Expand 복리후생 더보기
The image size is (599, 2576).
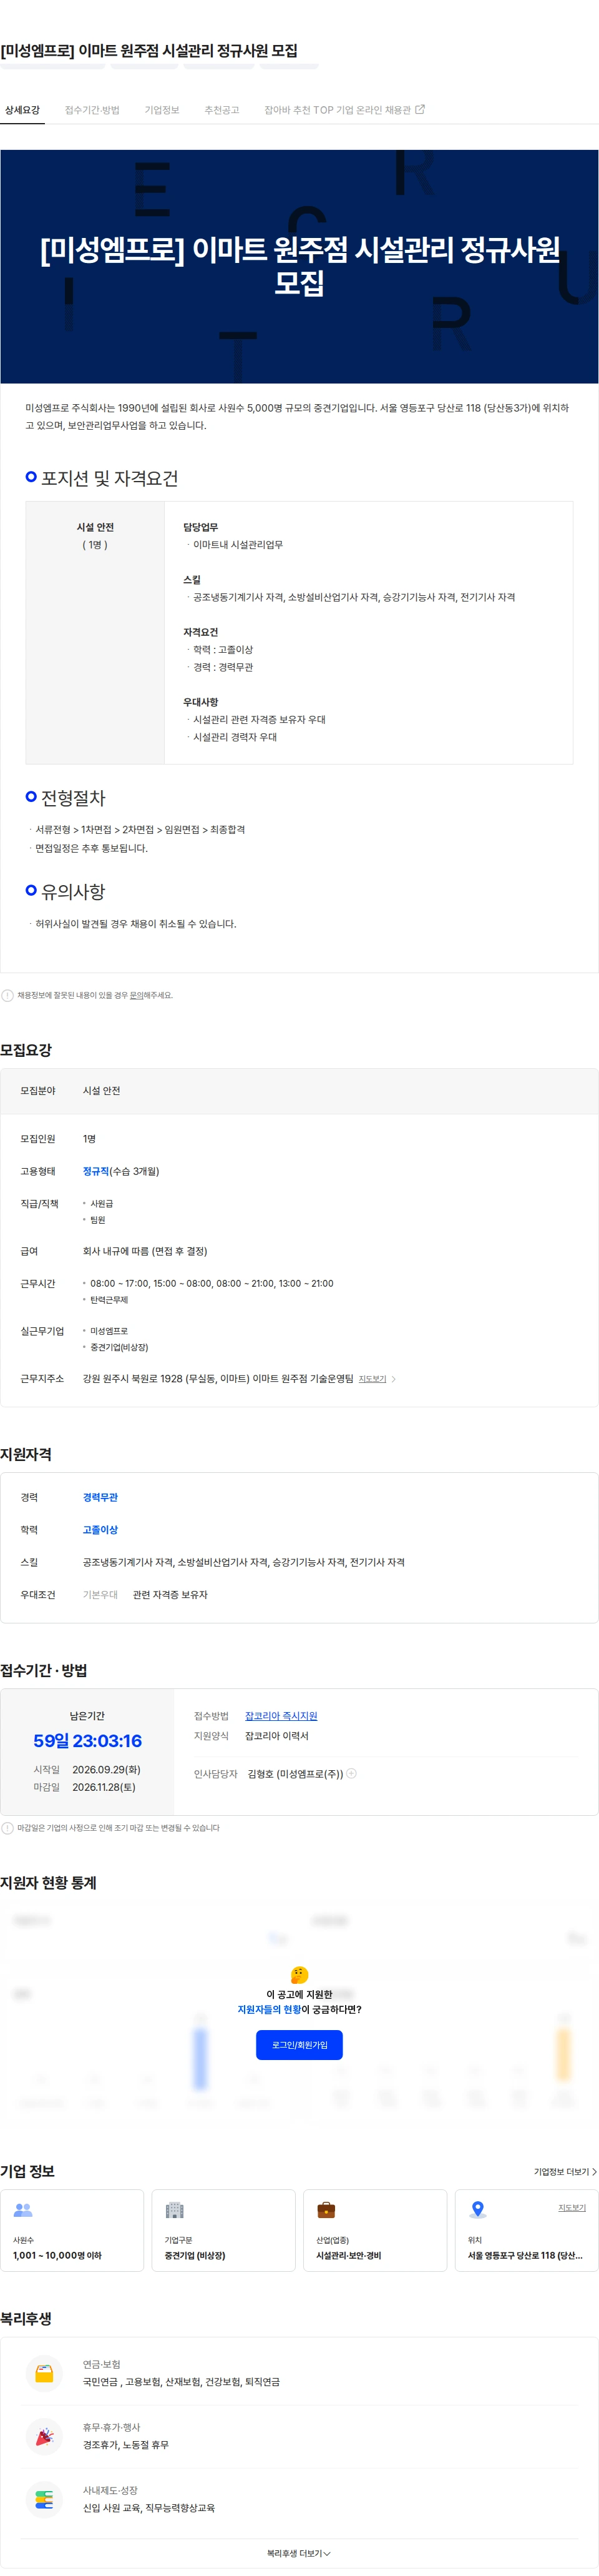tap(298, 2553)
